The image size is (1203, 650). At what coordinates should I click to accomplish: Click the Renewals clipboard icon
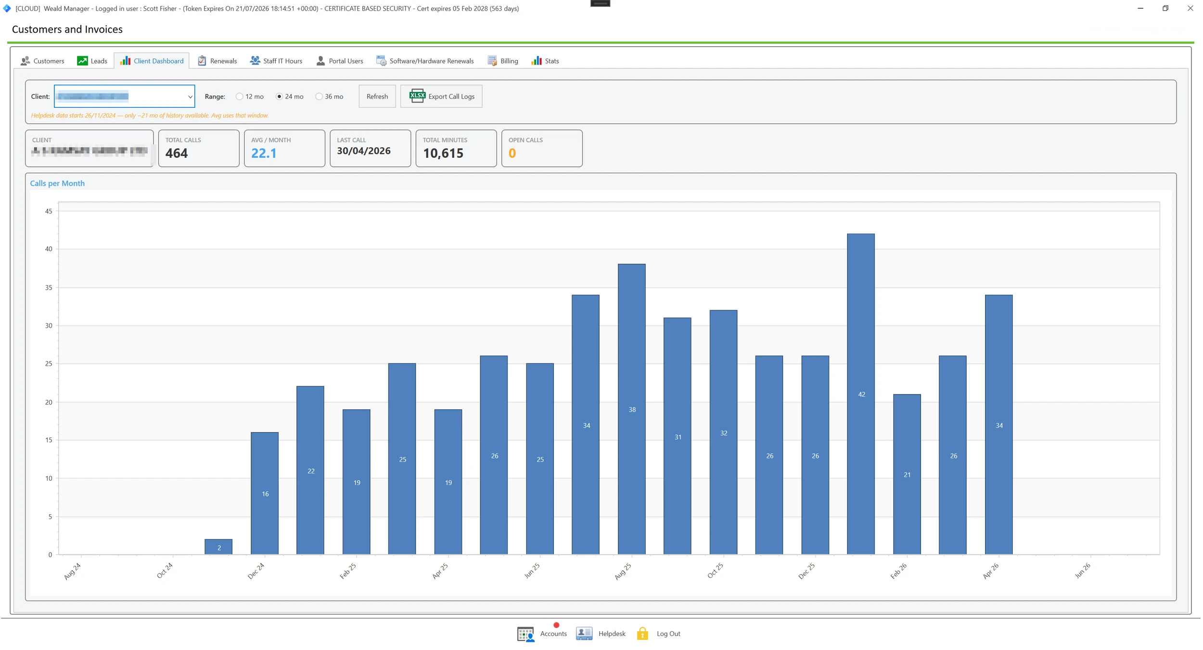point(202,61)
